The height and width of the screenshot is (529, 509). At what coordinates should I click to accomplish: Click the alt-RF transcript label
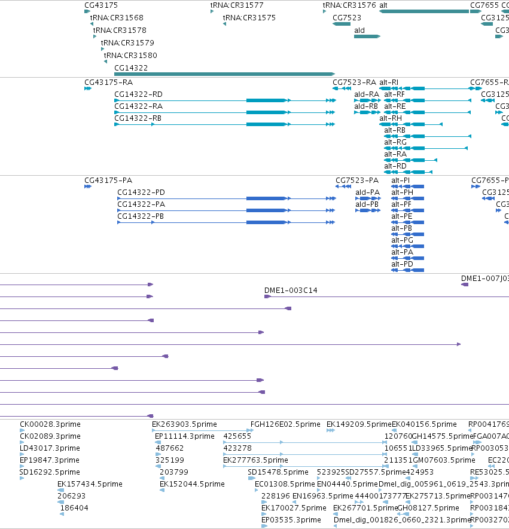pos(394,94)
